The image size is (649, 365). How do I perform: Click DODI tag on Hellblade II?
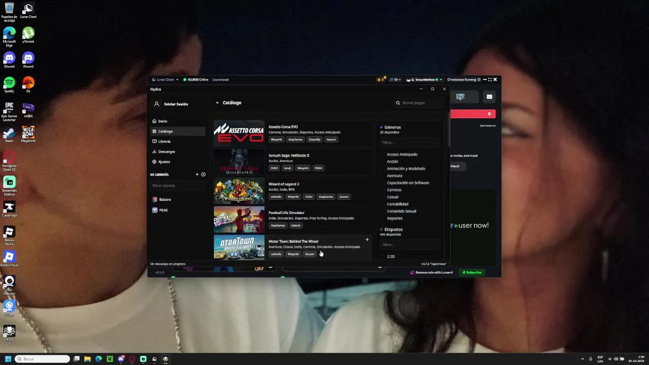point(274,168)
